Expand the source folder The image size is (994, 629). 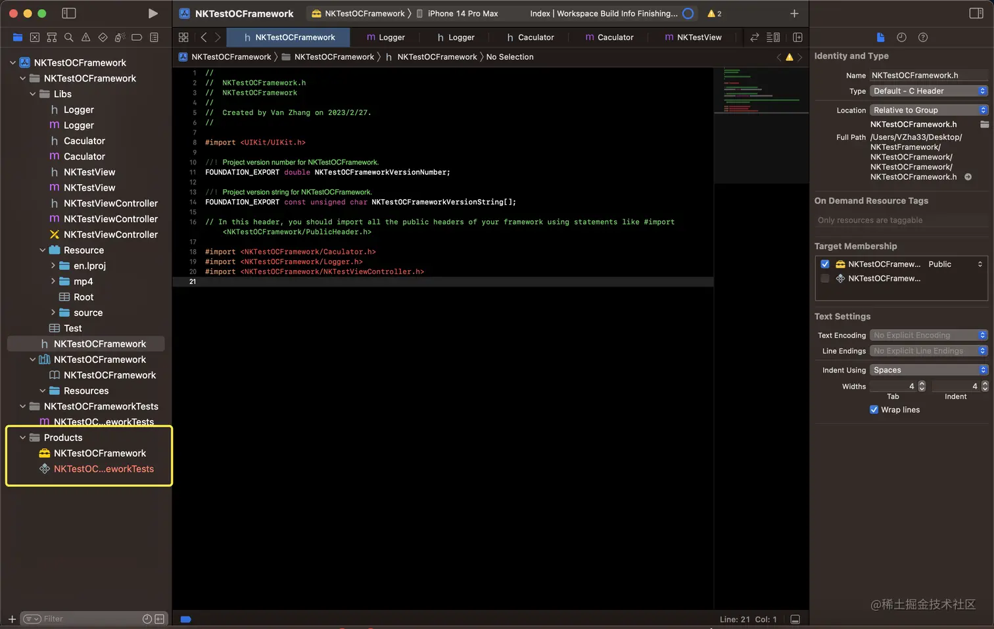click(53, 313)
